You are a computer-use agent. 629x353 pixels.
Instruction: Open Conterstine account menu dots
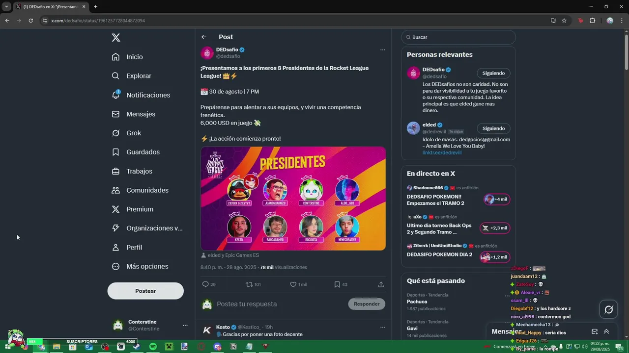(x=185, y=325)
